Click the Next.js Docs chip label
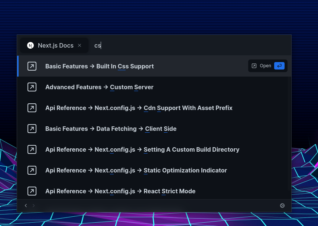 tap(56, 45)
